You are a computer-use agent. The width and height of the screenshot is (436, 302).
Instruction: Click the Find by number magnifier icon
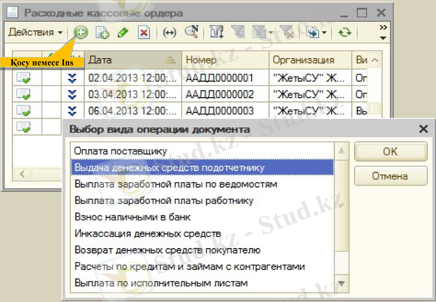point(191,33)
